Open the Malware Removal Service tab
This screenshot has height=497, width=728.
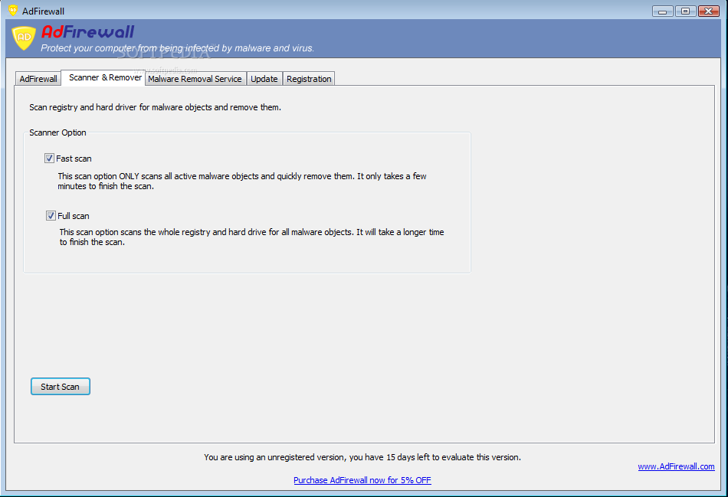[195, 79]
